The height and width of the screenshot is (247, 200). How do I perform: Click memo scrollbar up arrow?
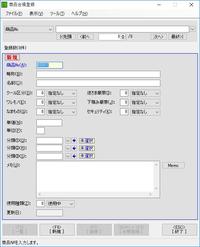156,165
